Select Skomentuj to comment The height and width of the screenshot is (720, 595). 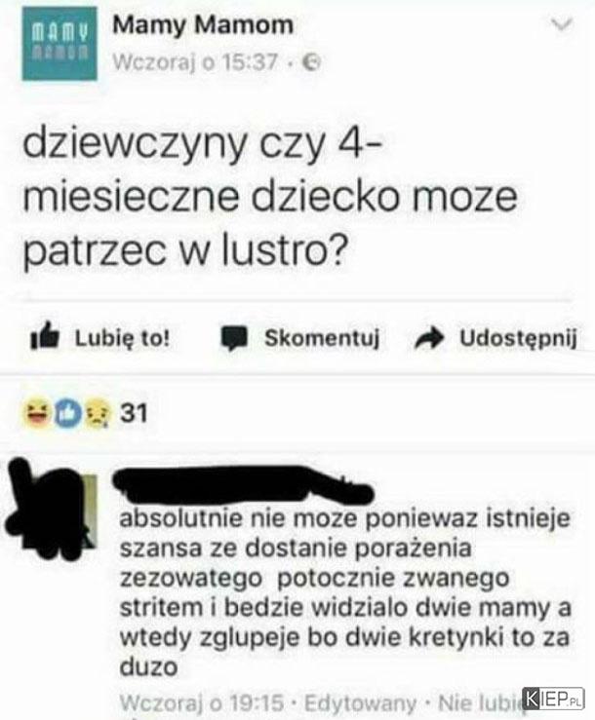[x=300, y=338]
